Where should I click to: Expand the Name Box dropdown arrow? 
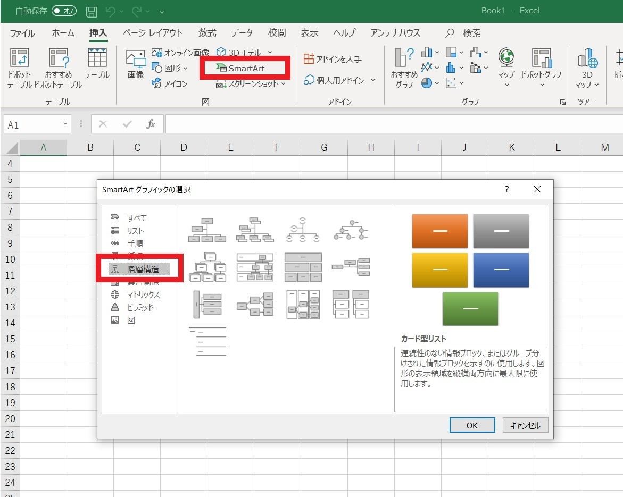65,124
